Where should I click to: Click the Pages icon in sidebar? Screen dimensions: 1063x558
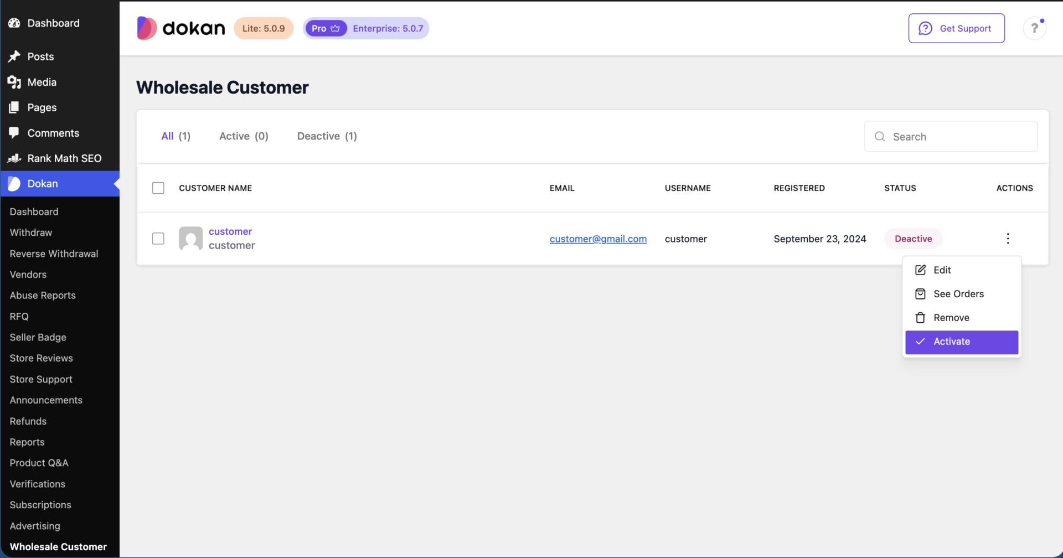point(14,107)
